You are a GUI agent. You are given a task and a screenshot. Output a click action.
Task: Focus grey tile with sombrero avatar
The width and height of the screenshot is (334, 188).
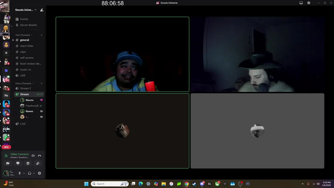click(257, 131)
